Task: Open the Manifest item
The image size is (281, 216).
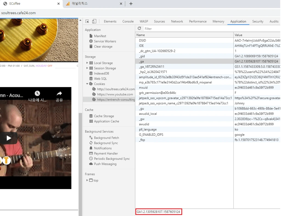Action: click(x=100, y=36)
